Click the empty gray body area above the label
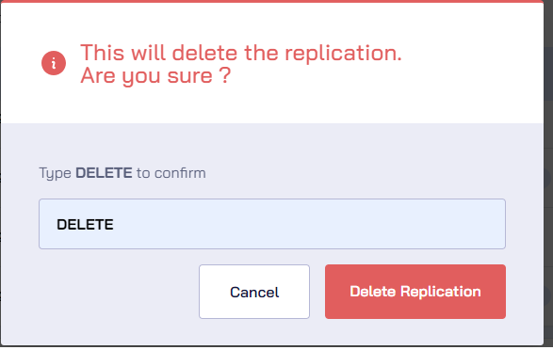 (x=271, y=144)
